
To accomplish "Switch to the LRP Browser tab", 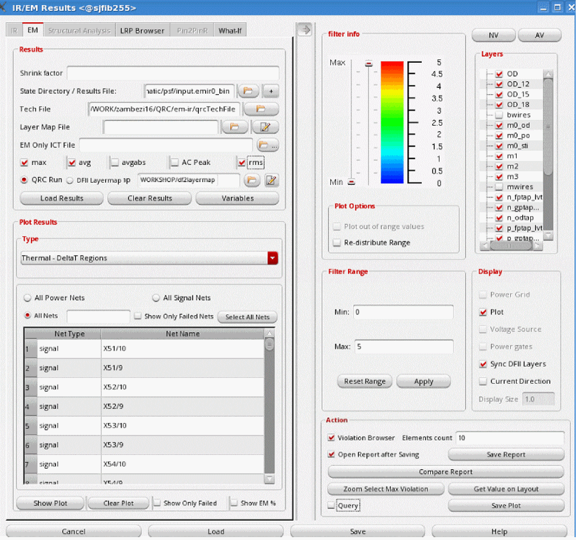I will tap(142, 30).
